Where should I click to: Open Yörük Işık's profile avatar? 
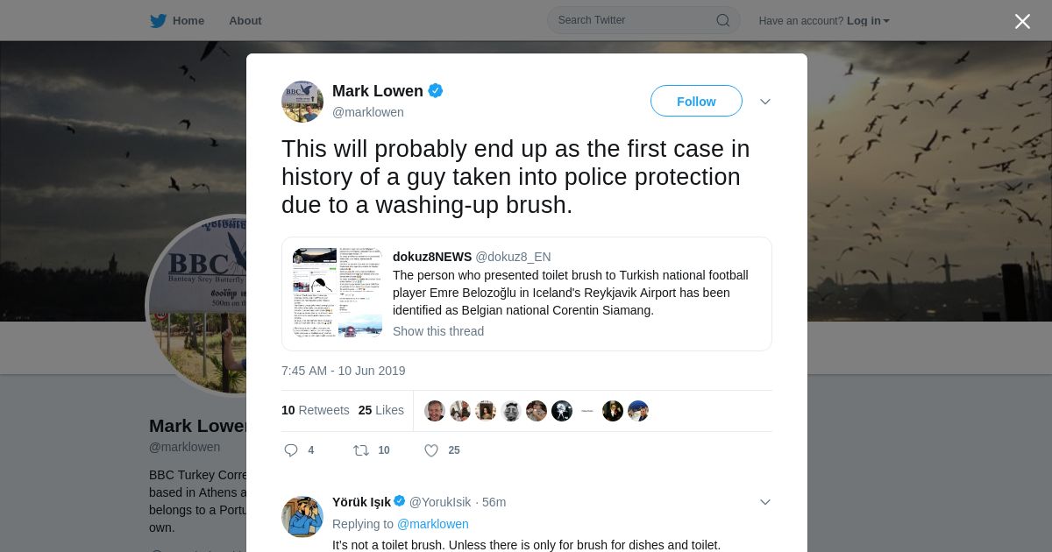(302, 516)
